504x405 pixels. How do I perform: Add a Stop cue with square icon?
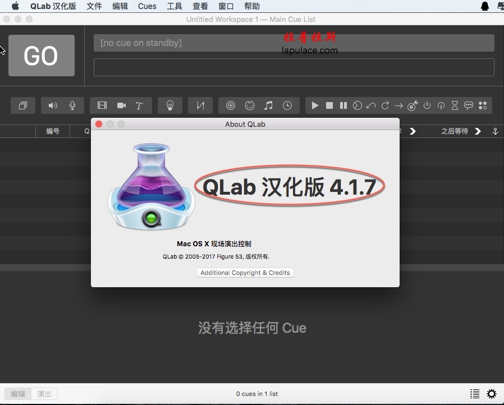329,105
